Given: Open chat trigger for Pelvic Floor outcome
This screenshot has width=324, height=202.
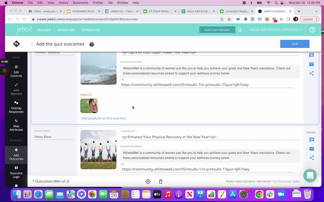Looking at the screenshot, I should [312, 140].
